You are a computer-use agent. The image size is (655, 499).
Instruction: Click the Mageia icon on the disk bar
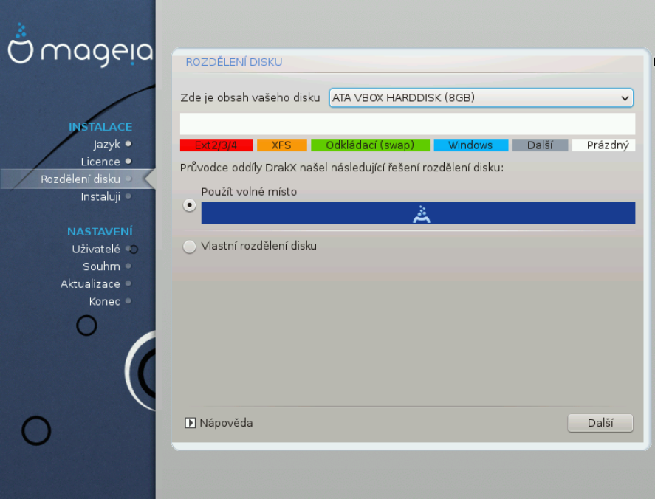(422, 215)
